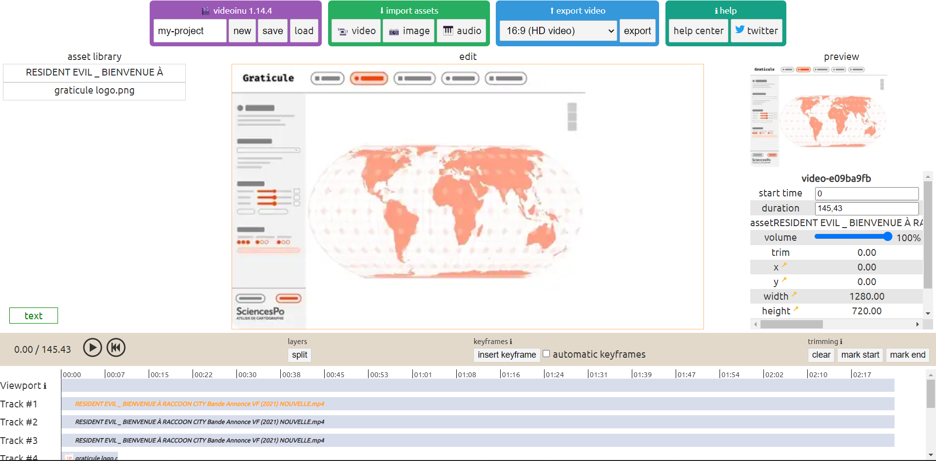Click the y property keyframe pin icon
The height and width of the screenshot is (461, 936).
[x=784, y=280]
